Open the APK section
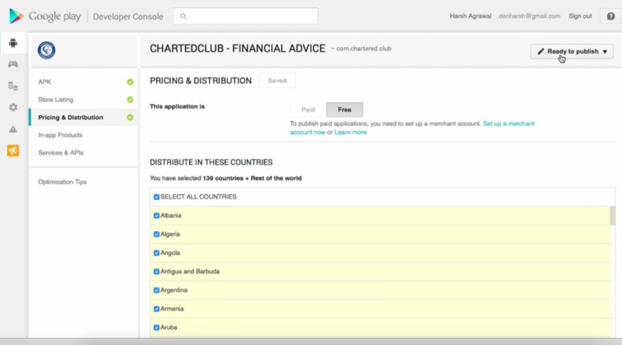Viewport: 622px width, 345px height. 45,82
